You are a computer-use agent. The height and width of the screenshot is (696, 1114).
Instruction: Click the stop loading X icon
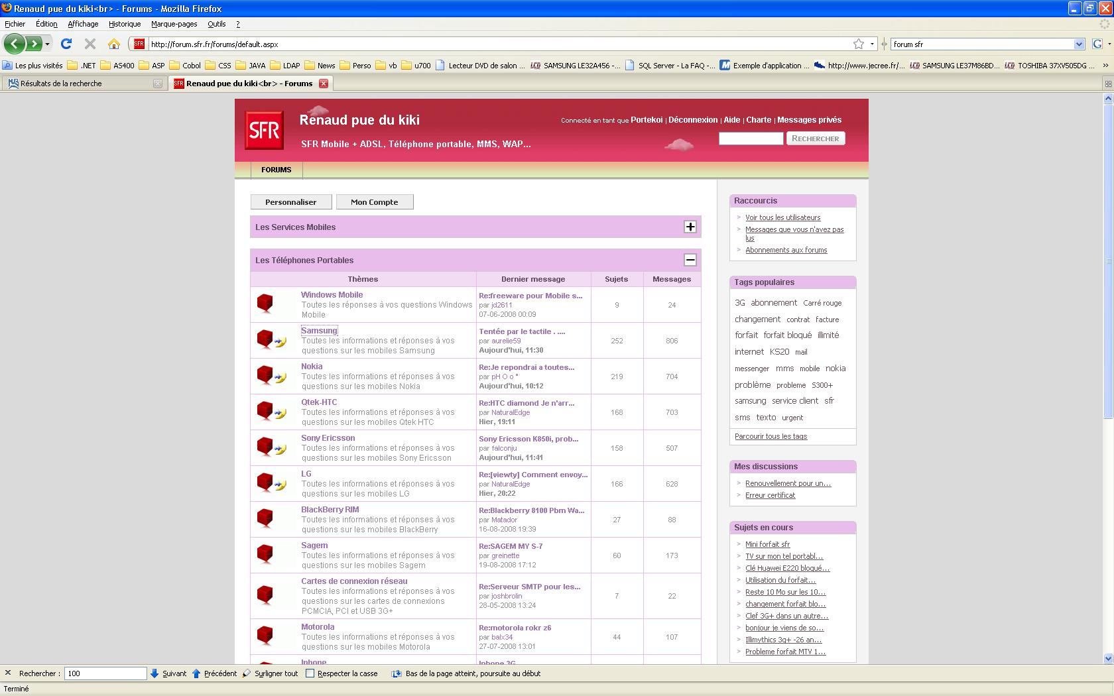[90, 44]
